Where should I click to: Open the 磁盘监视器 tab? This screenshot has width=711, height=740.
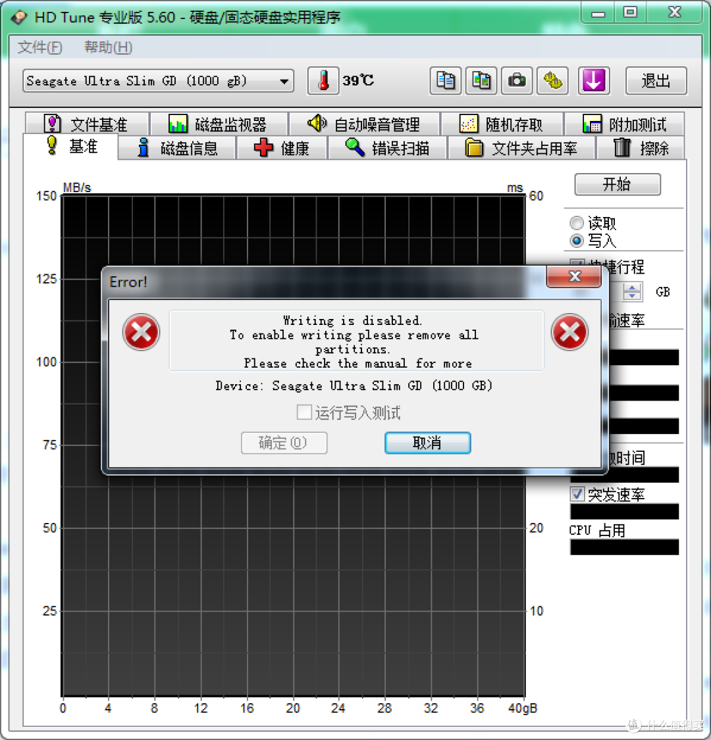tap(219, 124)
